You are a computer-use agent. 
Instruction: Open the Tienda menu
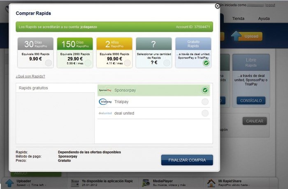click(x=238, y=18)
